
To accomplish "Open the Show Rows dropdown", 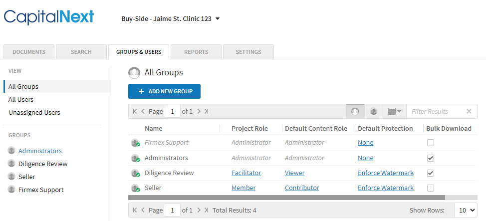I will point(466,210).
